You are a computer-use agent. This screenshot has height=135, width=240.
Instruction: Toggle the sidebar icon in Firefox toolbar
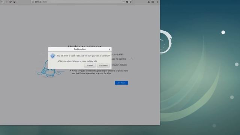153,2
